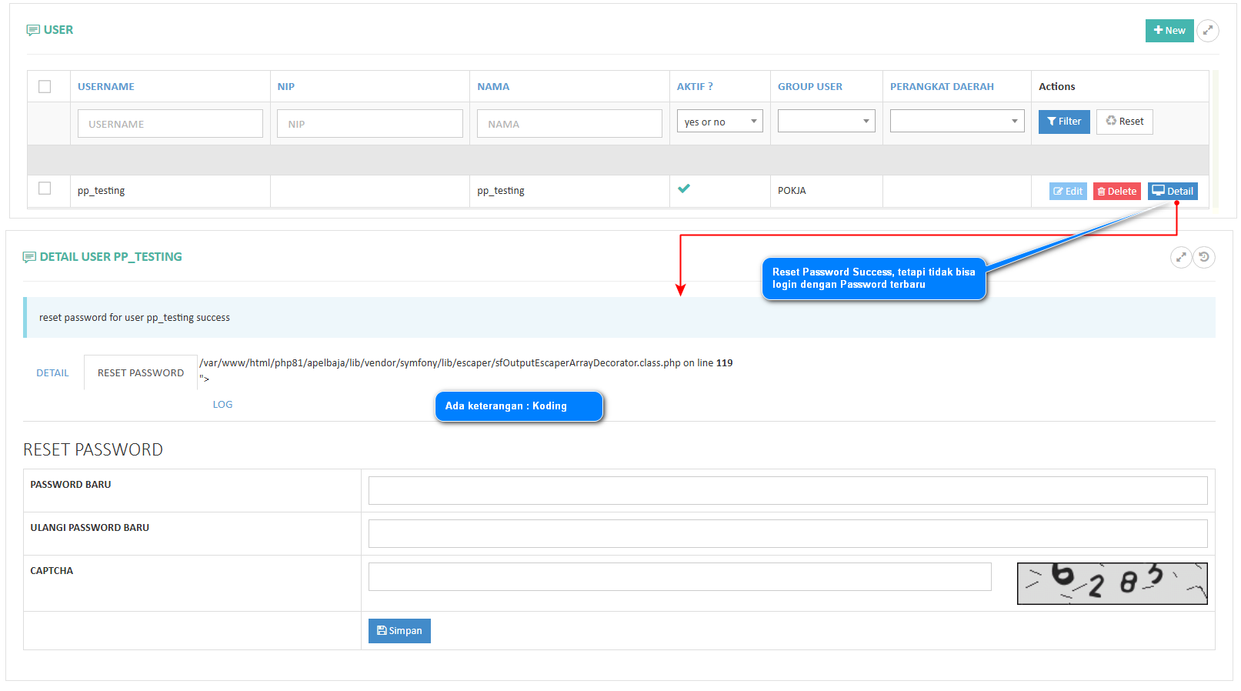Delete the pp_testing user
1241x691 pixels.
click(1116, 191)
